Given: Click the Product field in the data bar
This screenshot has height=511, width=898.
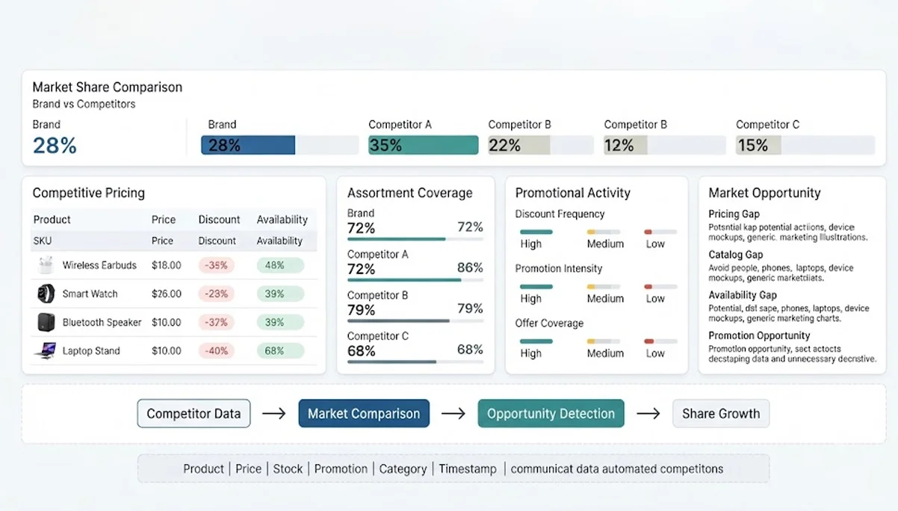Looking at the screenshot, I should (x=203, y=469).
